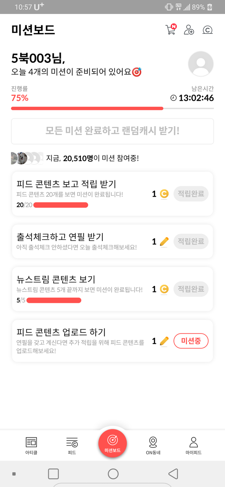This screenshot has width=225, height=487.
Task: Tap the 랜덤캐시 받기 button
Action: pyautogui.click(x=112, y=131)
